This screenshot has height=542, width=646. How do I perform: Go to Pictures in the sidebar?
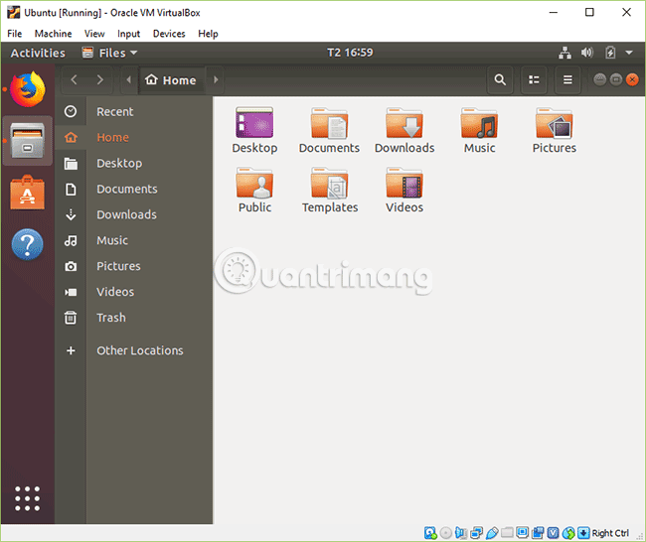pyautogui.click(x=134, y=266)
